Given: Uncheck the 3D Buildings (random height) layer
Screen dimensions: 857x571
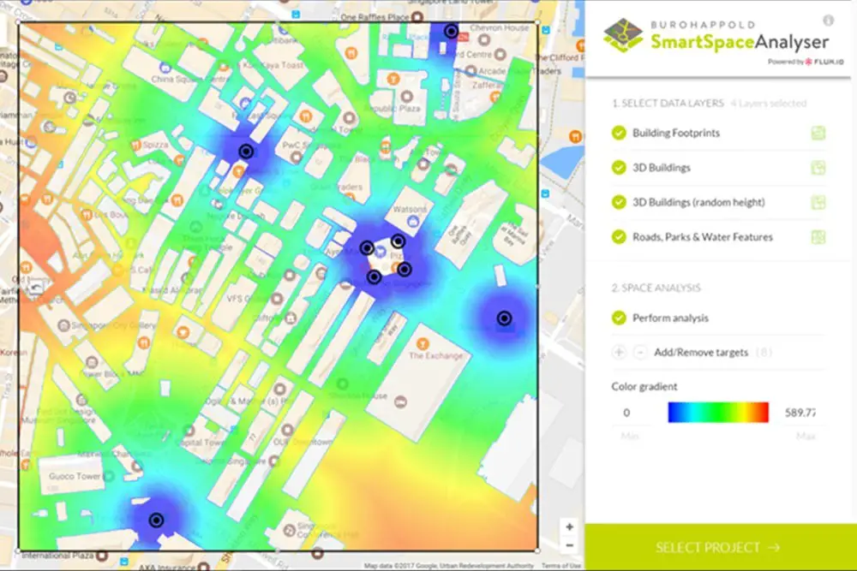Looking at the screenshot, I should click(619, 203).
